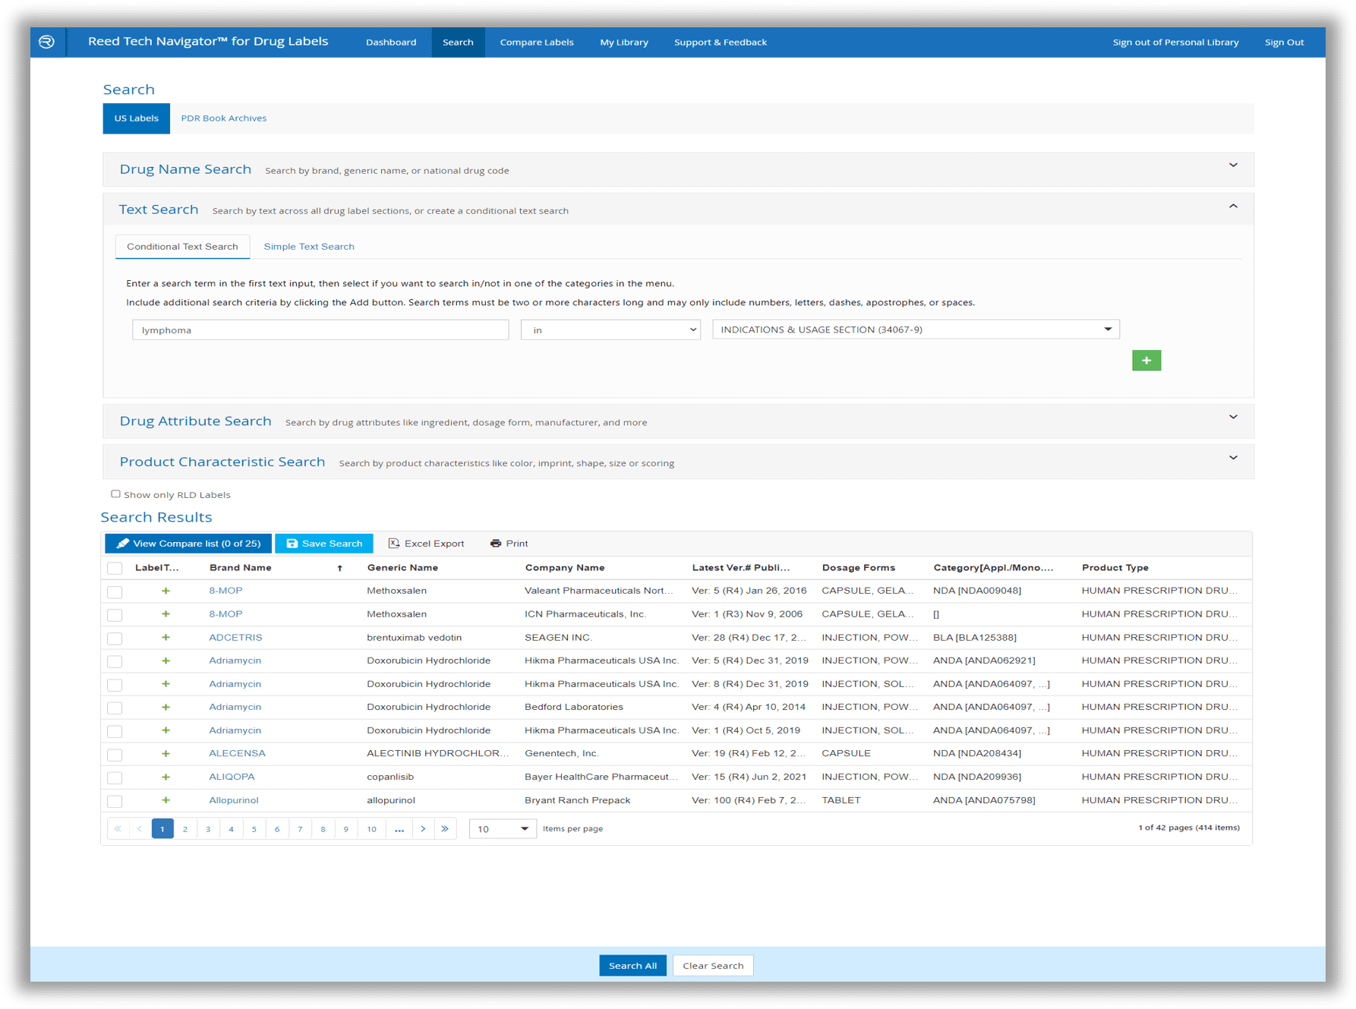1356x1009 pixels.
Task: Sign out of Personal Library
Action: click(x=1175, y=42)
